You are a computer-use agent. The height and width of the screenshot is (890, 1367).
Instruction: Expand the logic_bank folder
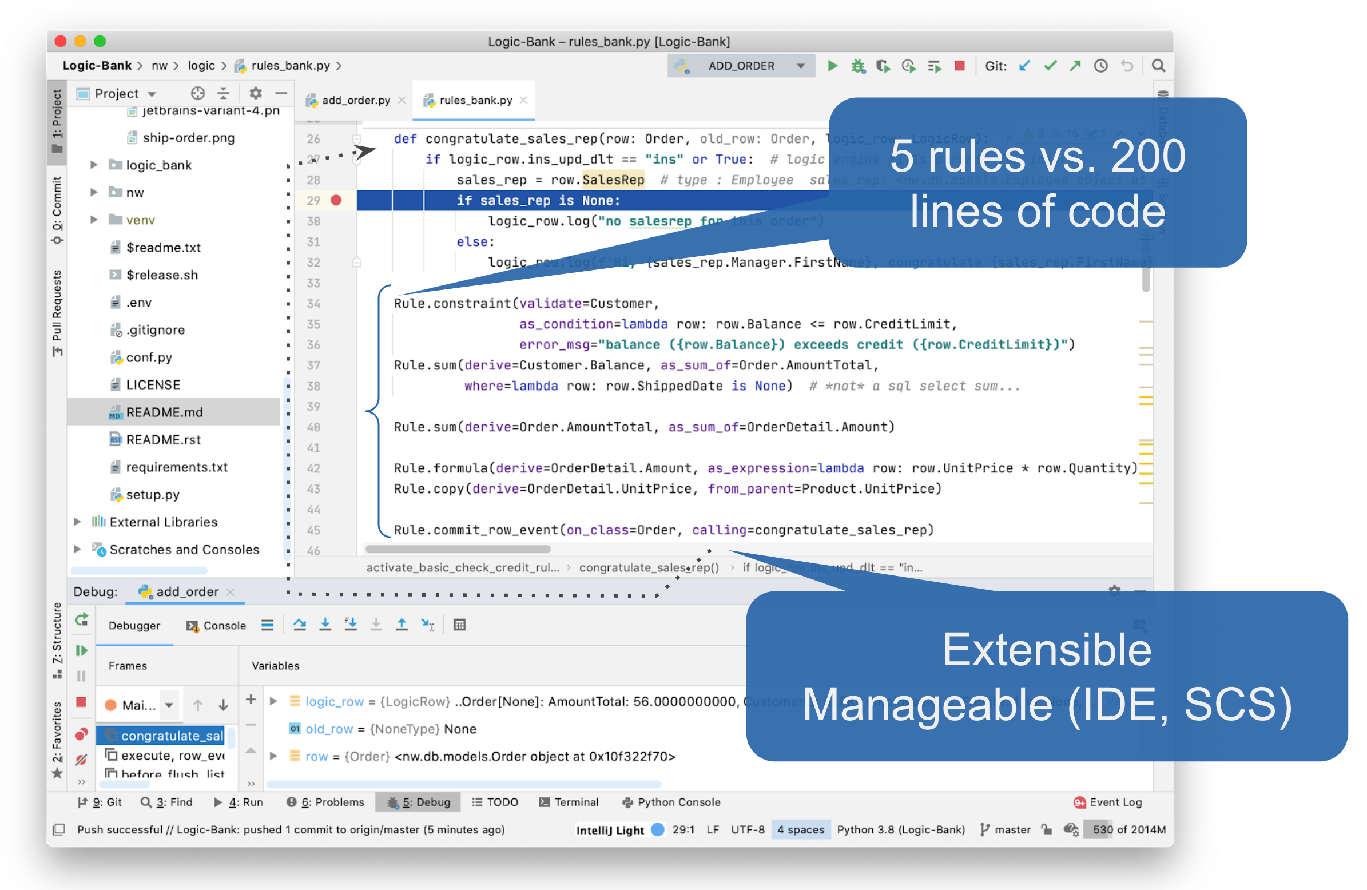[94, 165]
